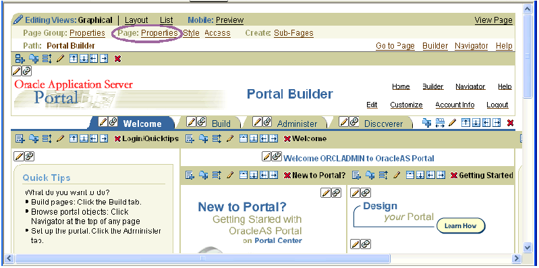Click Add Tab icon right of Discoverer tab
This screenshot has width=539, height=268.
tap(427, 122)
